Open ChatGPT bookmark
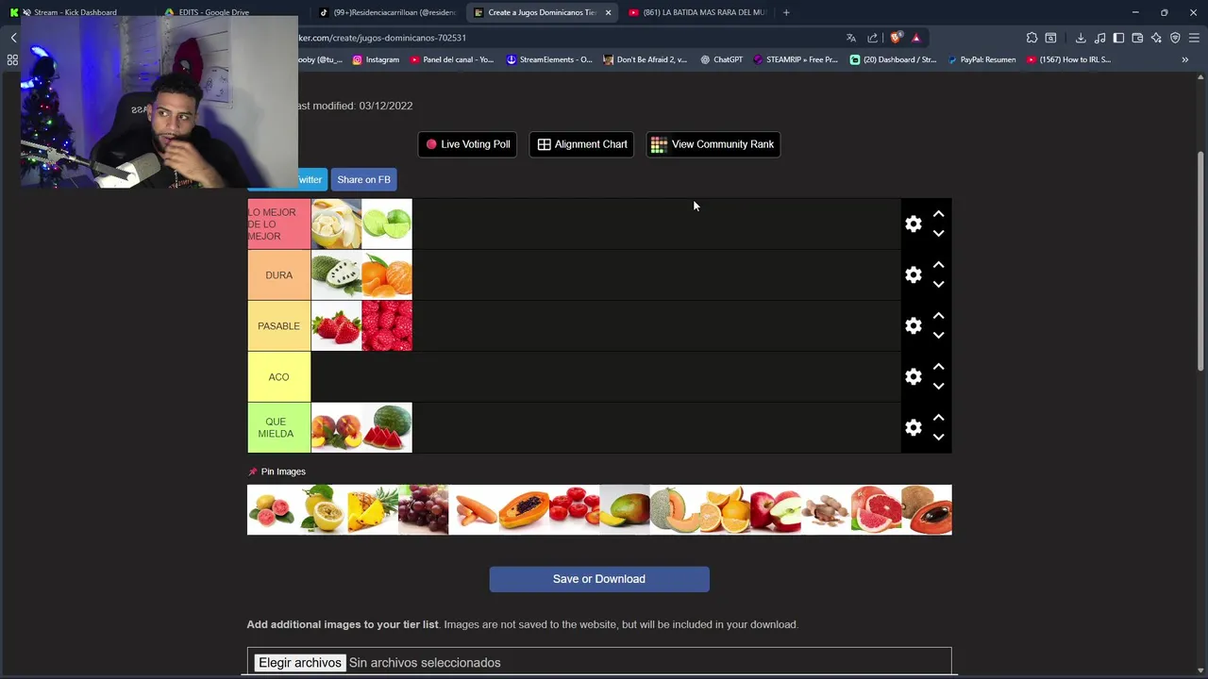The image size is (1208, 679). (x=722, y=59)
